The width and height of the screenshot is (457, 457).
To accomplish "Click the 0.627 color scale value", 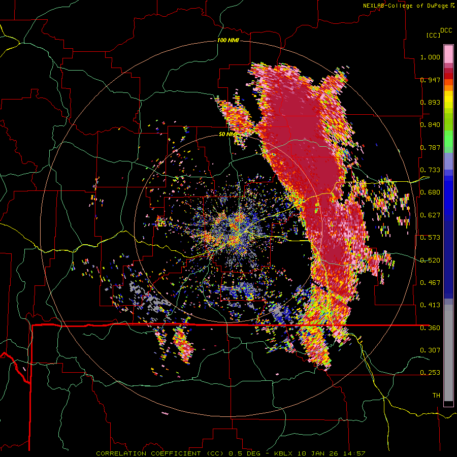I will (x=430, y=215).
